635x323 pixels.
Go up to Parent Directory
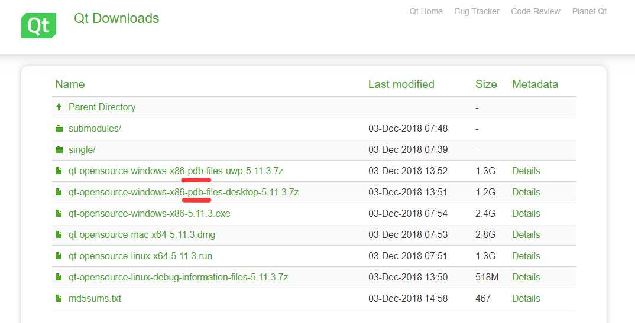pos(102,107)
